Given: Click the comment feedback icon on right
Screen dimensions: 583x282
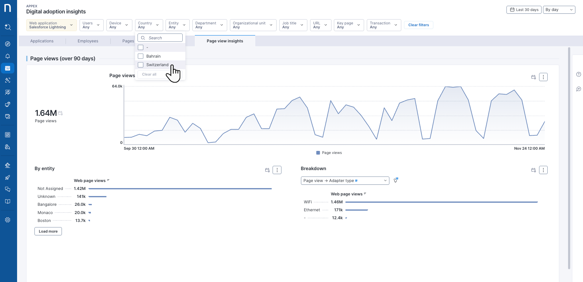Looking at the screenshot, I should (x=578, y=89).
